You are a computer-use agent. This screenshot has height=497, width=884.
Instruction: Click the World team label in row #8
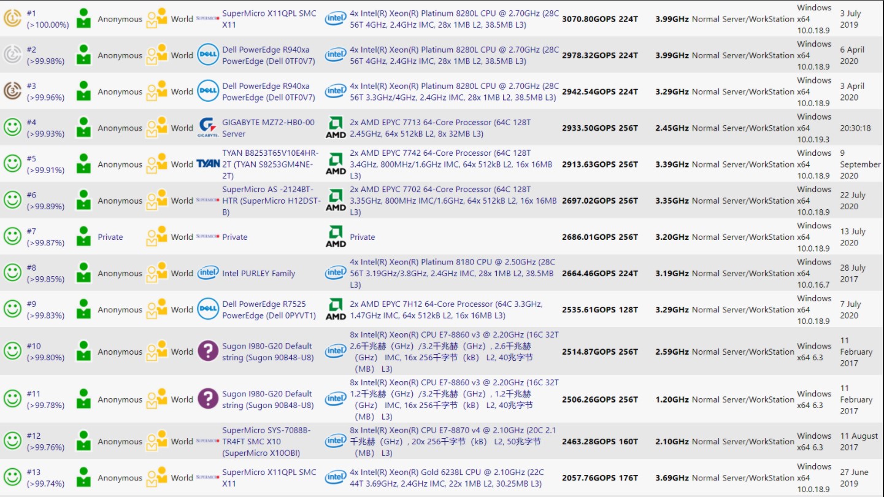point(182,273)
